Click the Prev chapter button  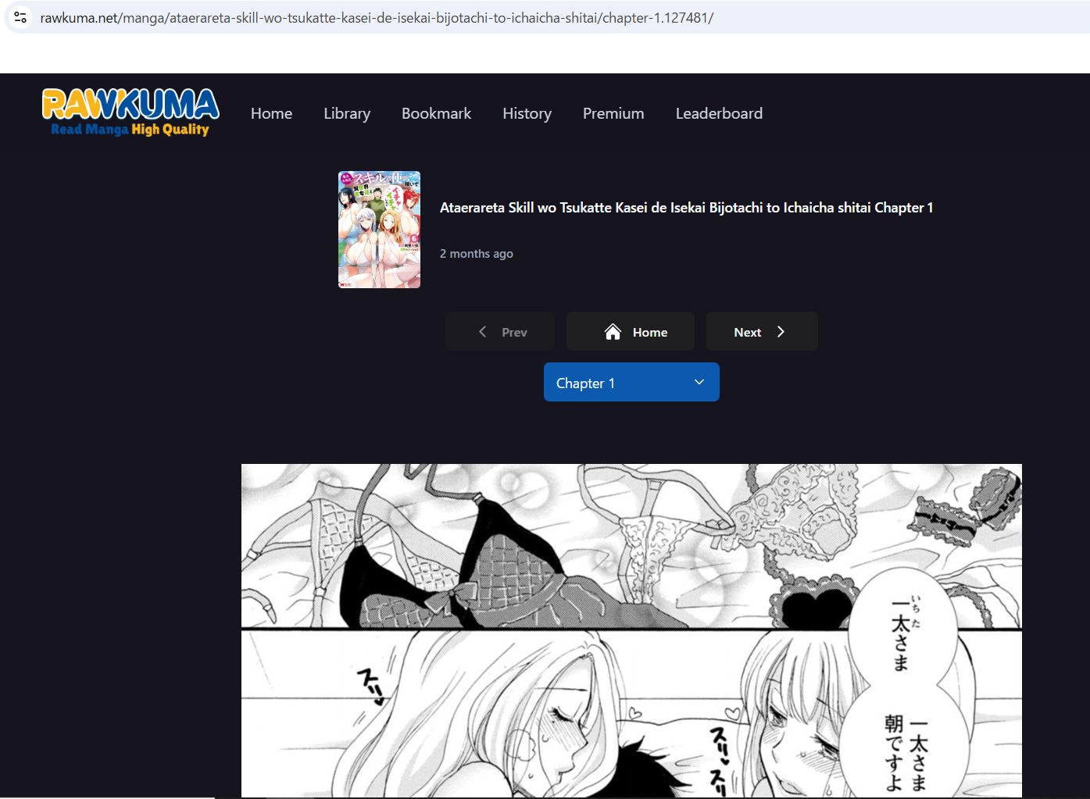(x=500, y=332)
